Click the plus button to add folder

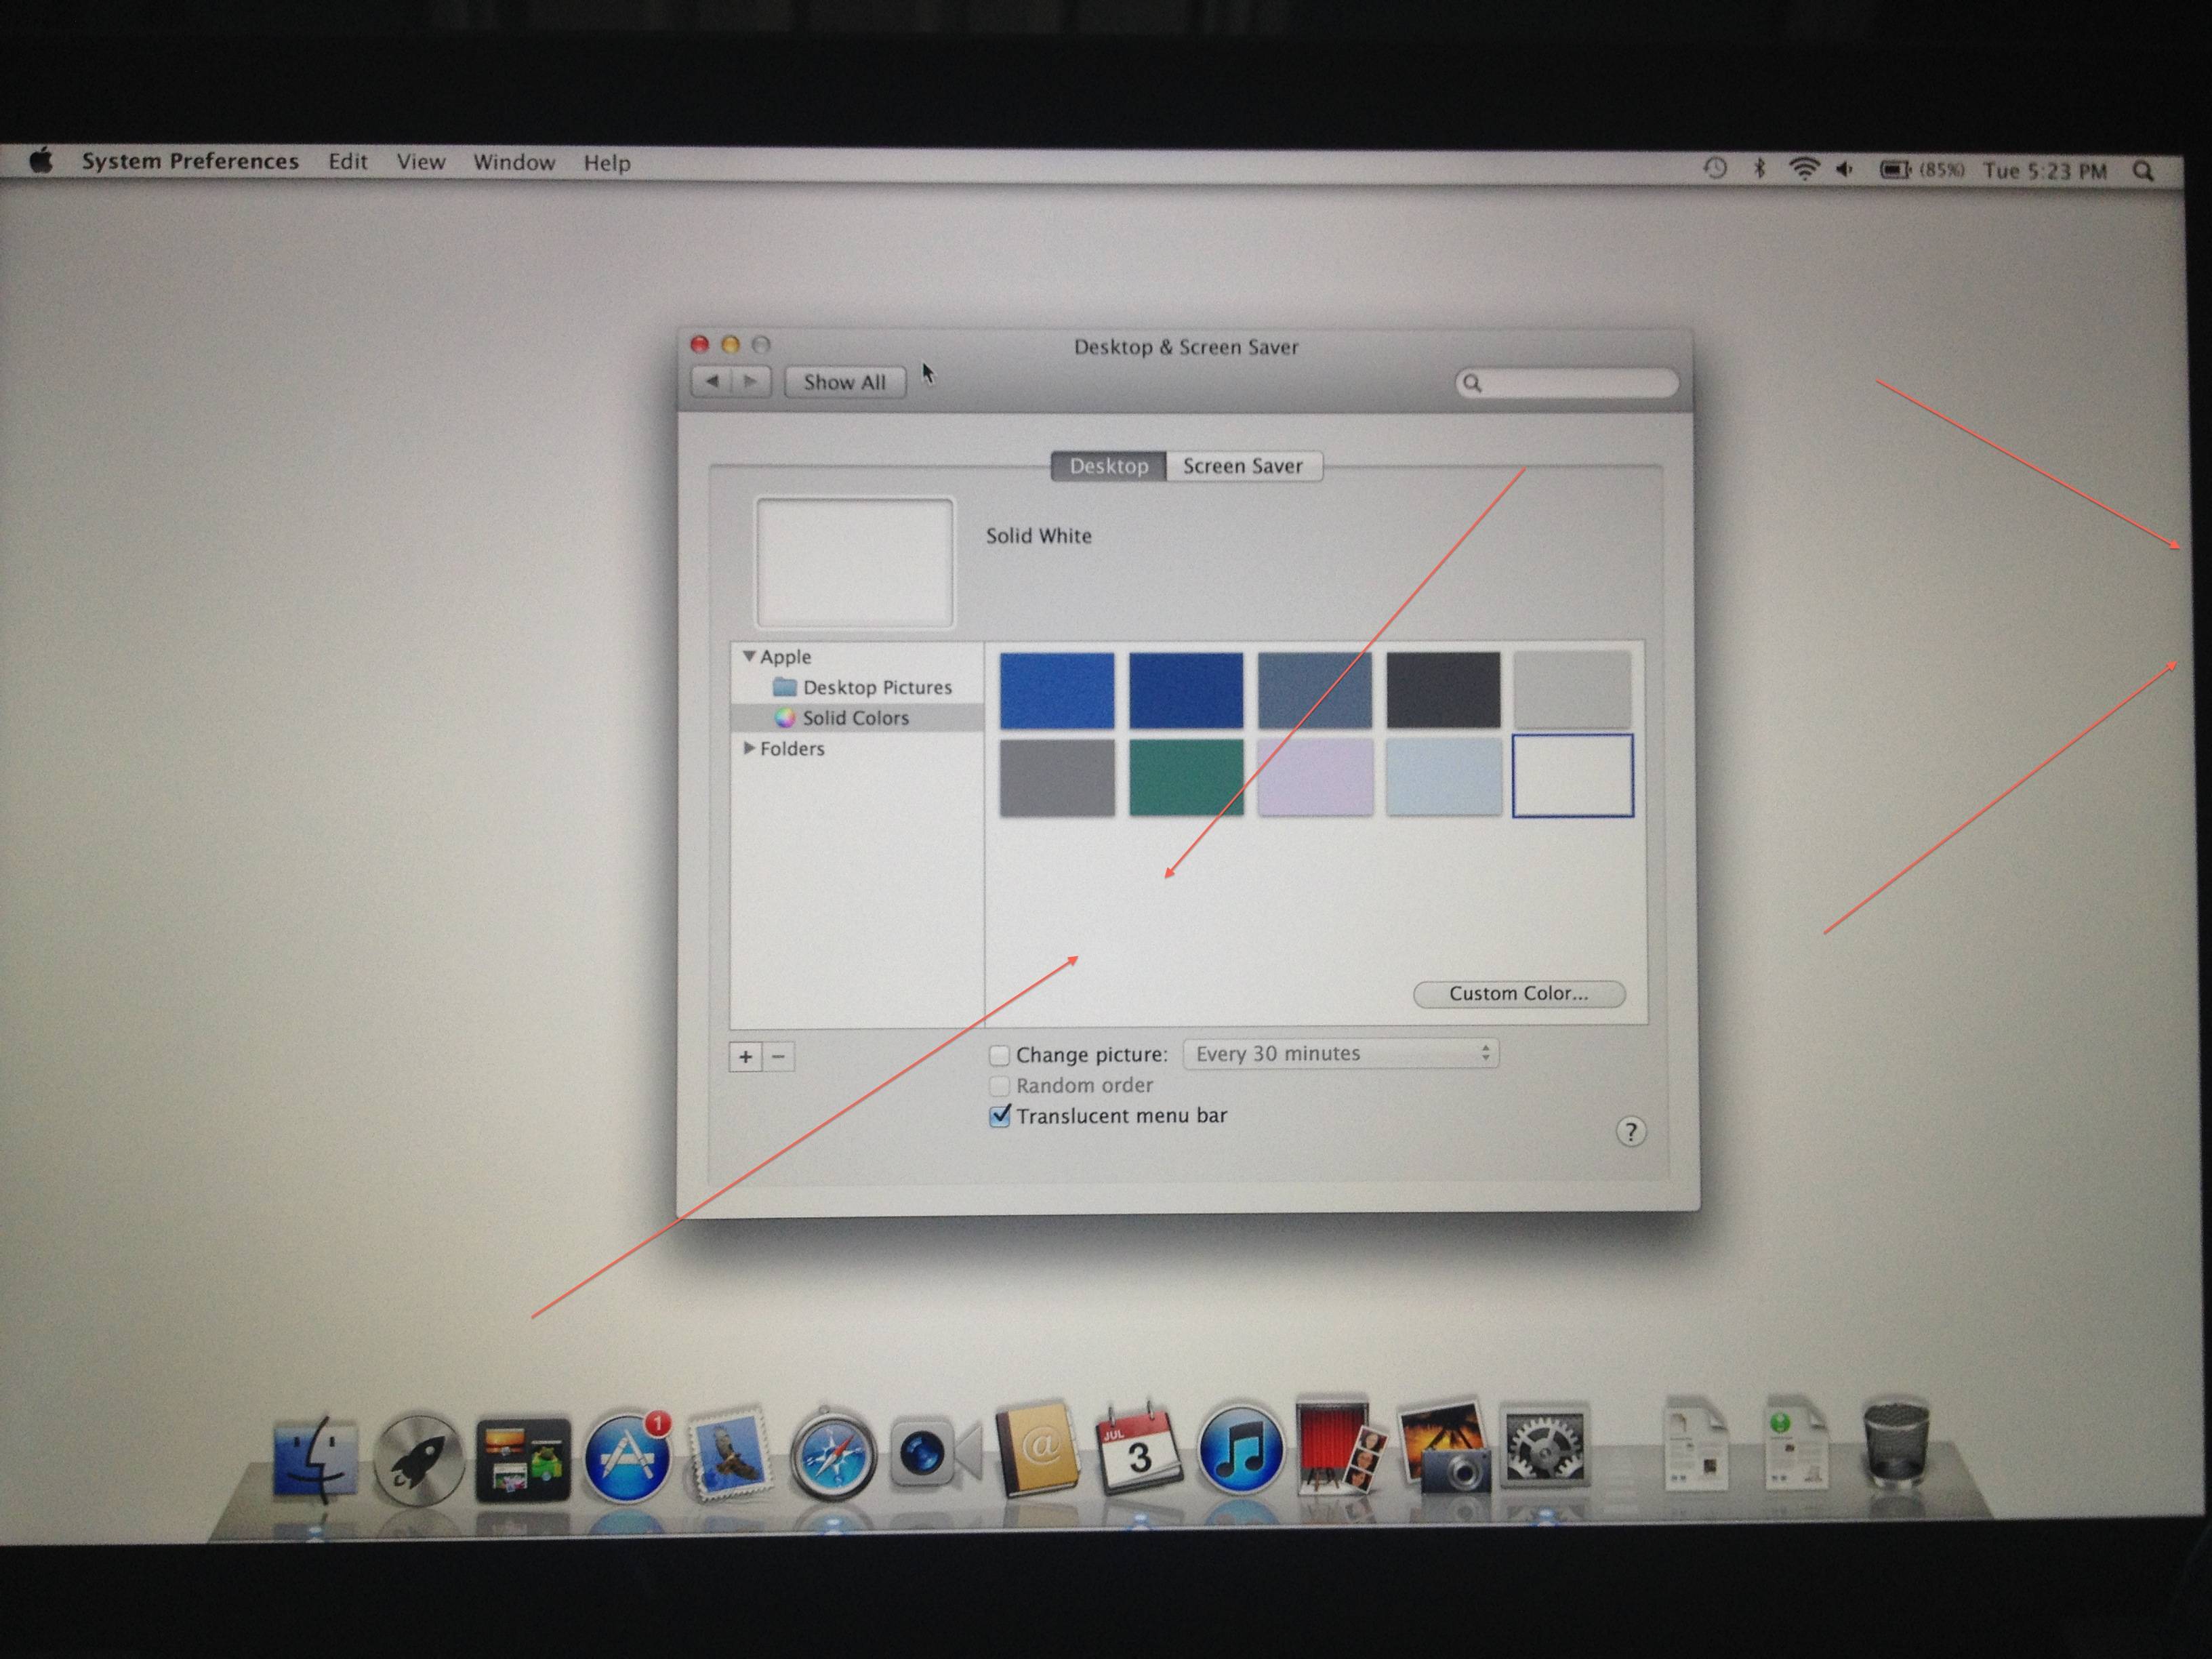click(x=745, y=1056)
